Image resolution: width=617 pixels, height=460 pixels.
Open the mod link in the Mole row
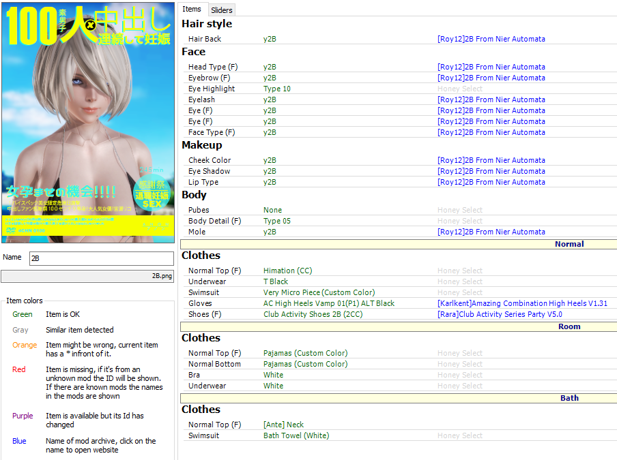point(491,232)
